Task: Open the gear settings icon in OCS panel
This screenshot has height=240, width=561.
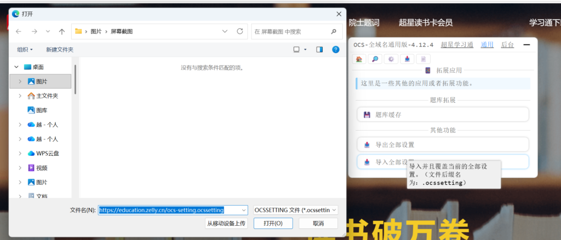Action: (x=391, y=59)
